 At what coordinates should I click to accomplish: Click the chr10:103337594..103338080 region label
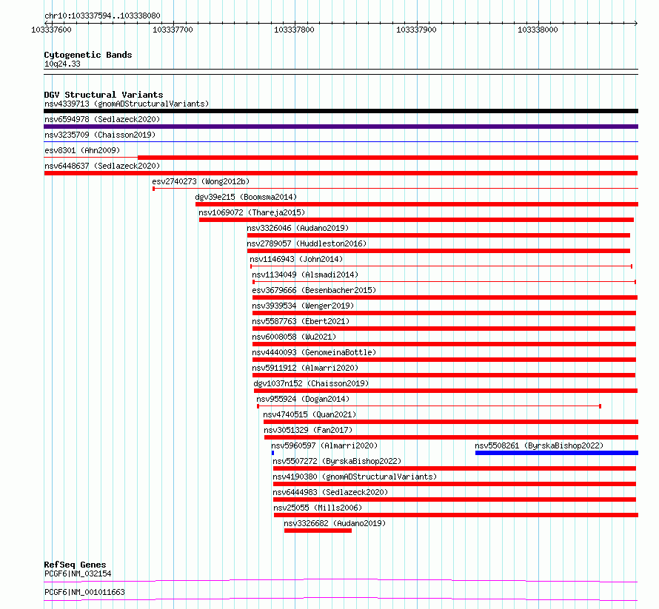pyautogui.click(x=102, y=16)
